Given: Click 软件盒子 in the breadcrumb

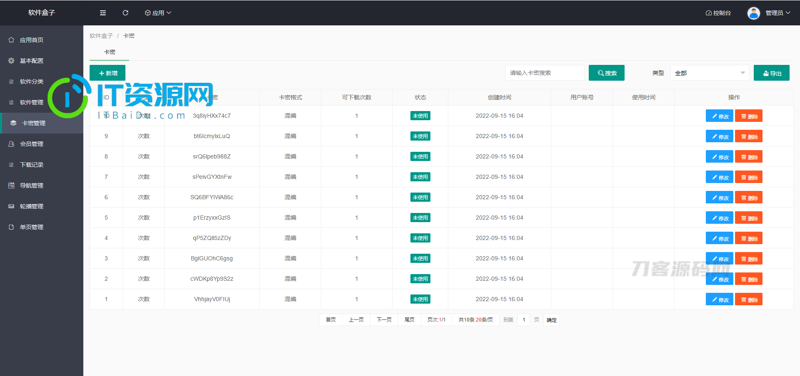Looking at the screenshot, I should [x=101, y=36].
